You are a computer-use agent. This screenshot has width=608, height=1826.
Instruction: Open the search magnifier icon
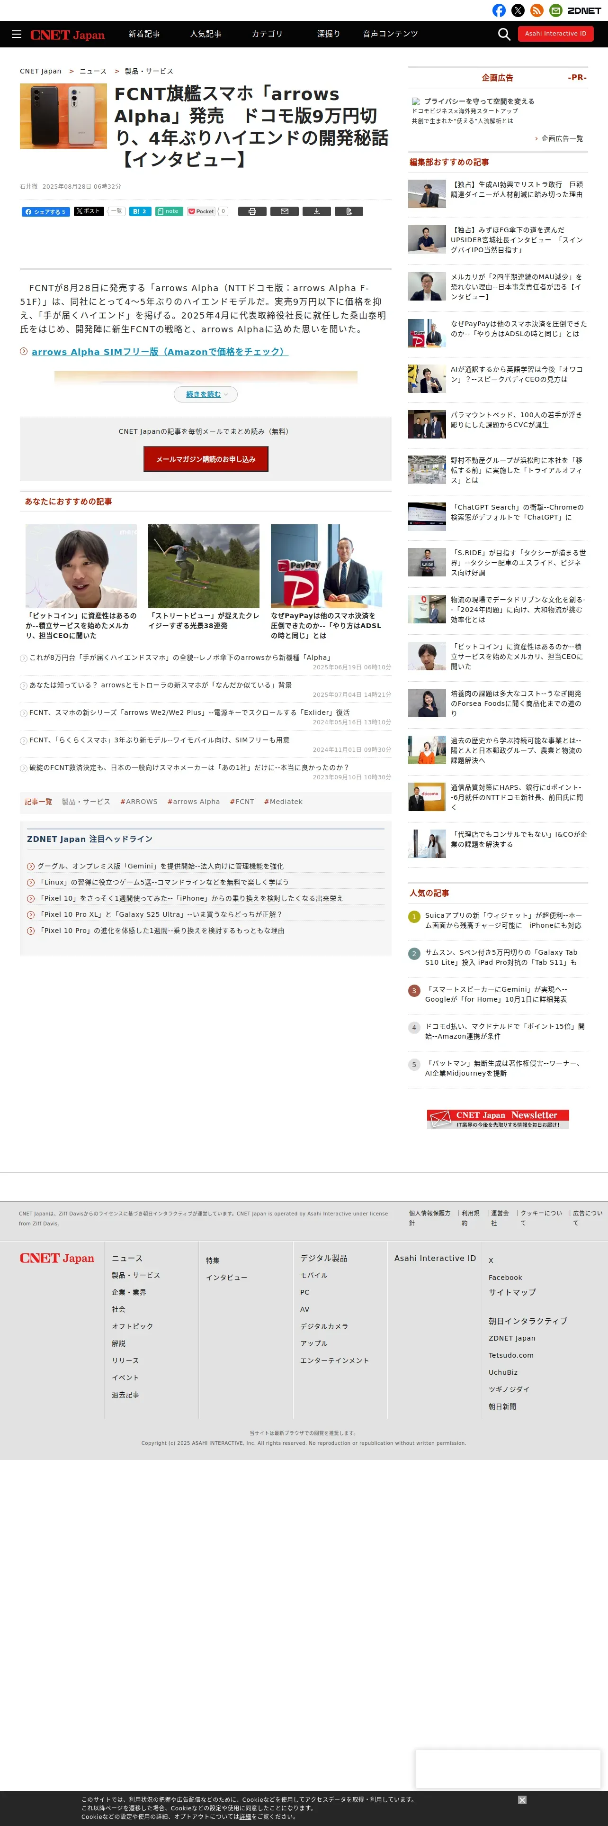504,34
